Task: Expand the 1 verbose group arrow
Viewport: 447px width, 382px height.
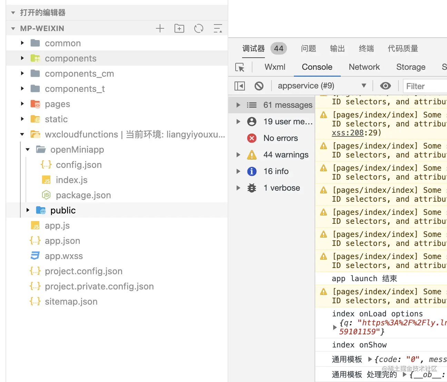Action: point(238,188)
